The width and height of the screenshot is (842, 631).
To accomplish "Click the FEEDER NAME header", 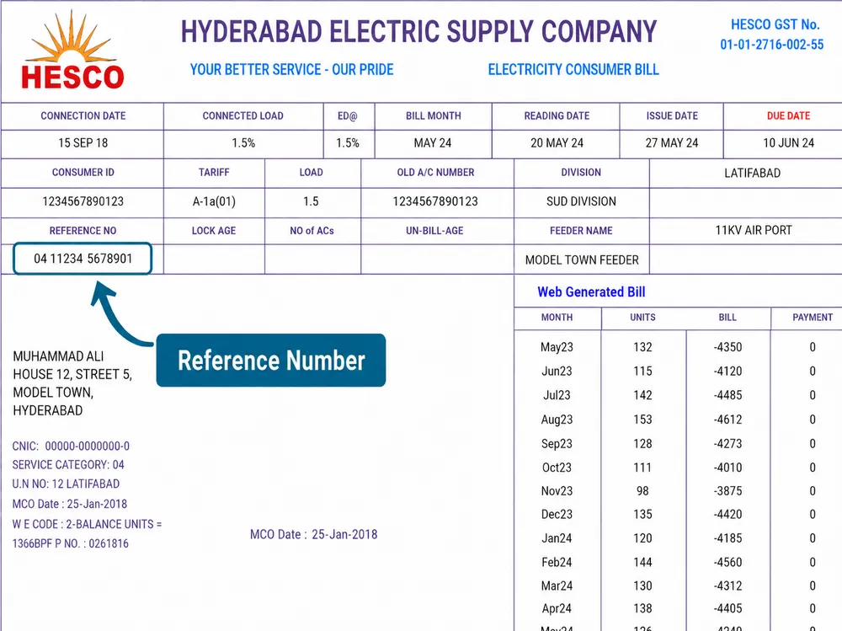I will pyautogui.click(x=581, y=231).
